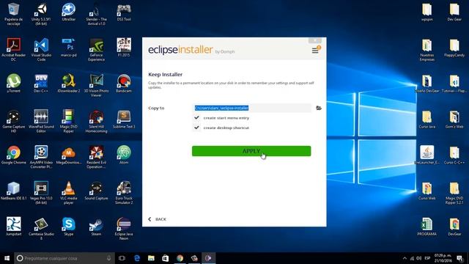Select Visual Studio Code desktop icon

41,50
